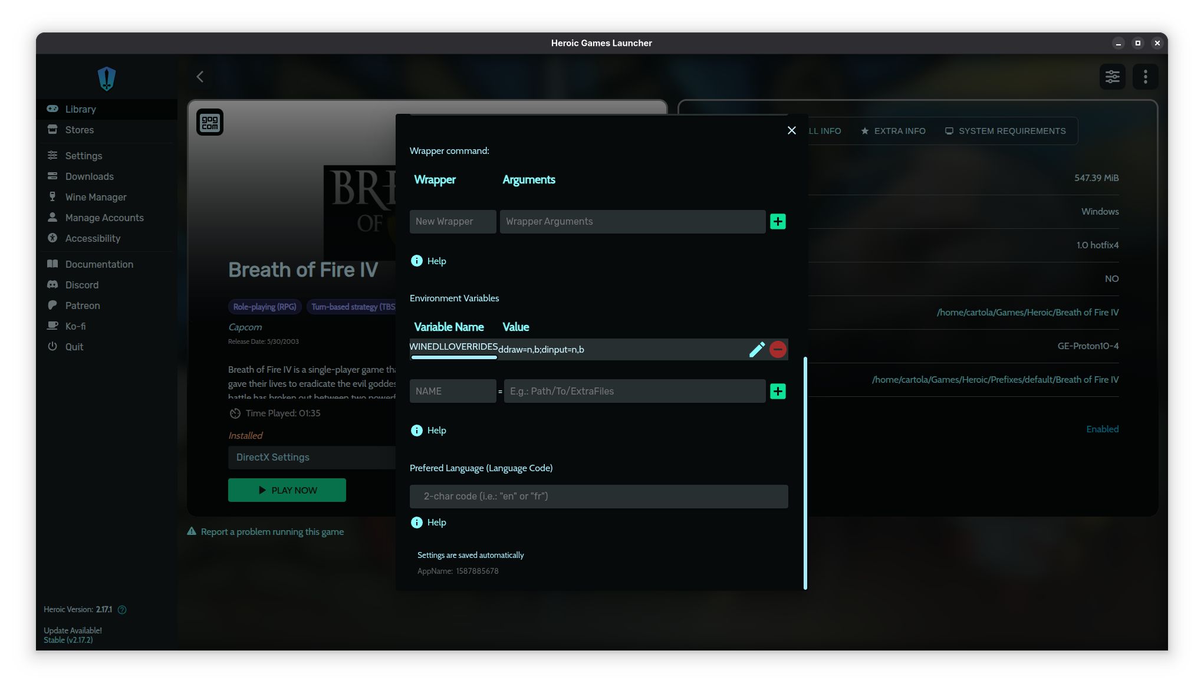Image resolution: width=1204 pixels, height=690 pixels.
Task: Click the WINEDLLOVERRIDES variable name
Action: 453,347
